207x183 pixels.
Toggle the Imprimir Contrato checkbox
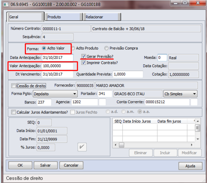click(84, 62)
